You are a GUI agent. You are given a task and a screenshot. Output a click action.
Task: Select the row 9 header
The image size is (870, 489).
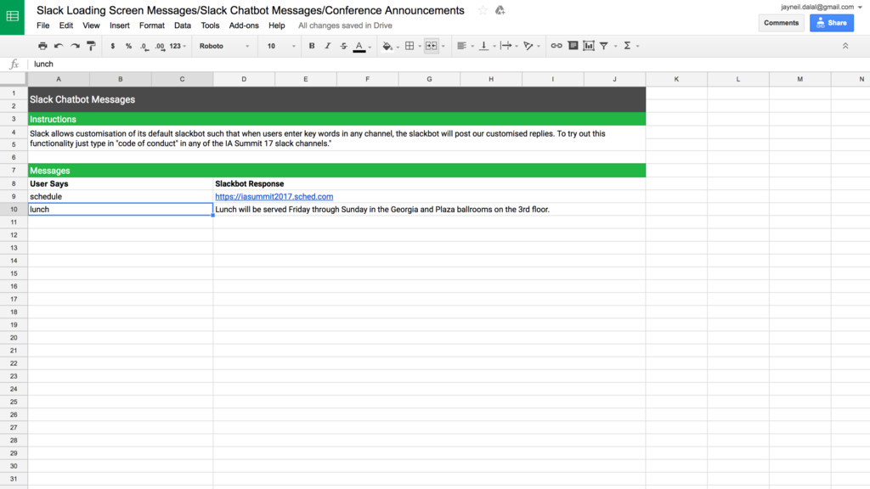[x=14, y=197]
